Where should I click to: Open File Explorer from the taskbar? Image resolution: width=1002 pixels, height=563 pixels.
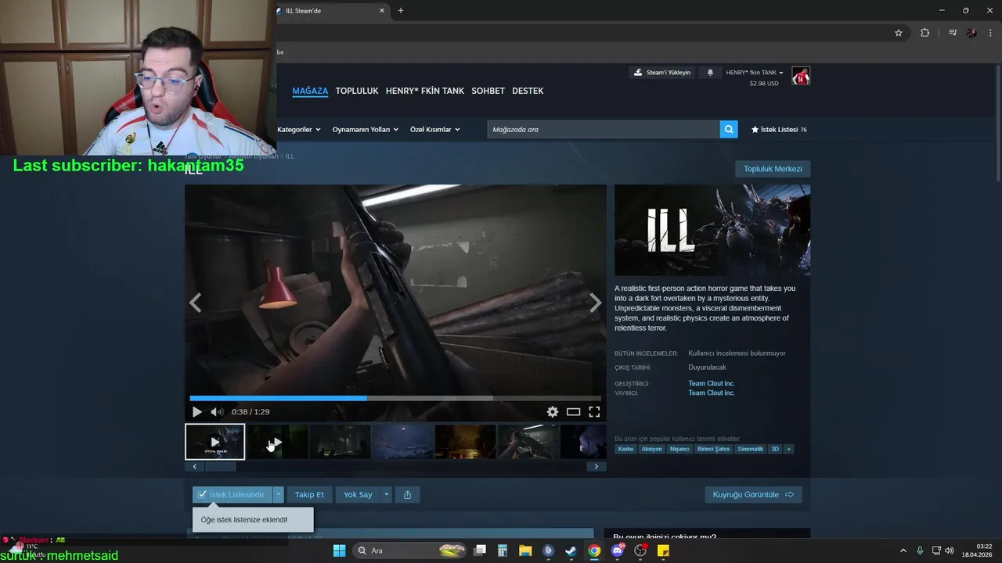[525, 550]
